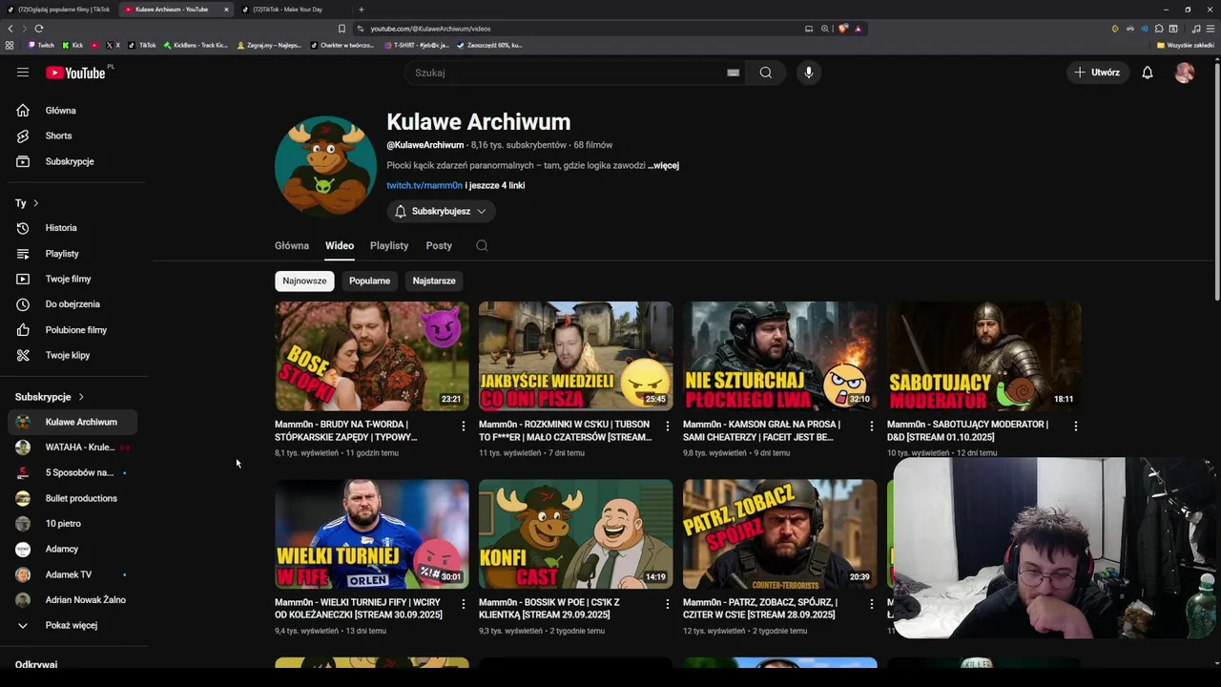1221x687 pixels.
Task: Open the on-screen keyboard icon in search
Action: pos(733,73)
